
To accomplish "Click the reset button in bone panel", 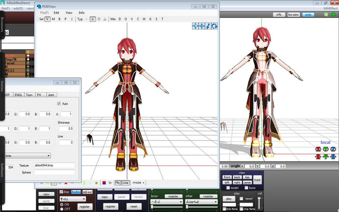I will [134, 206].
